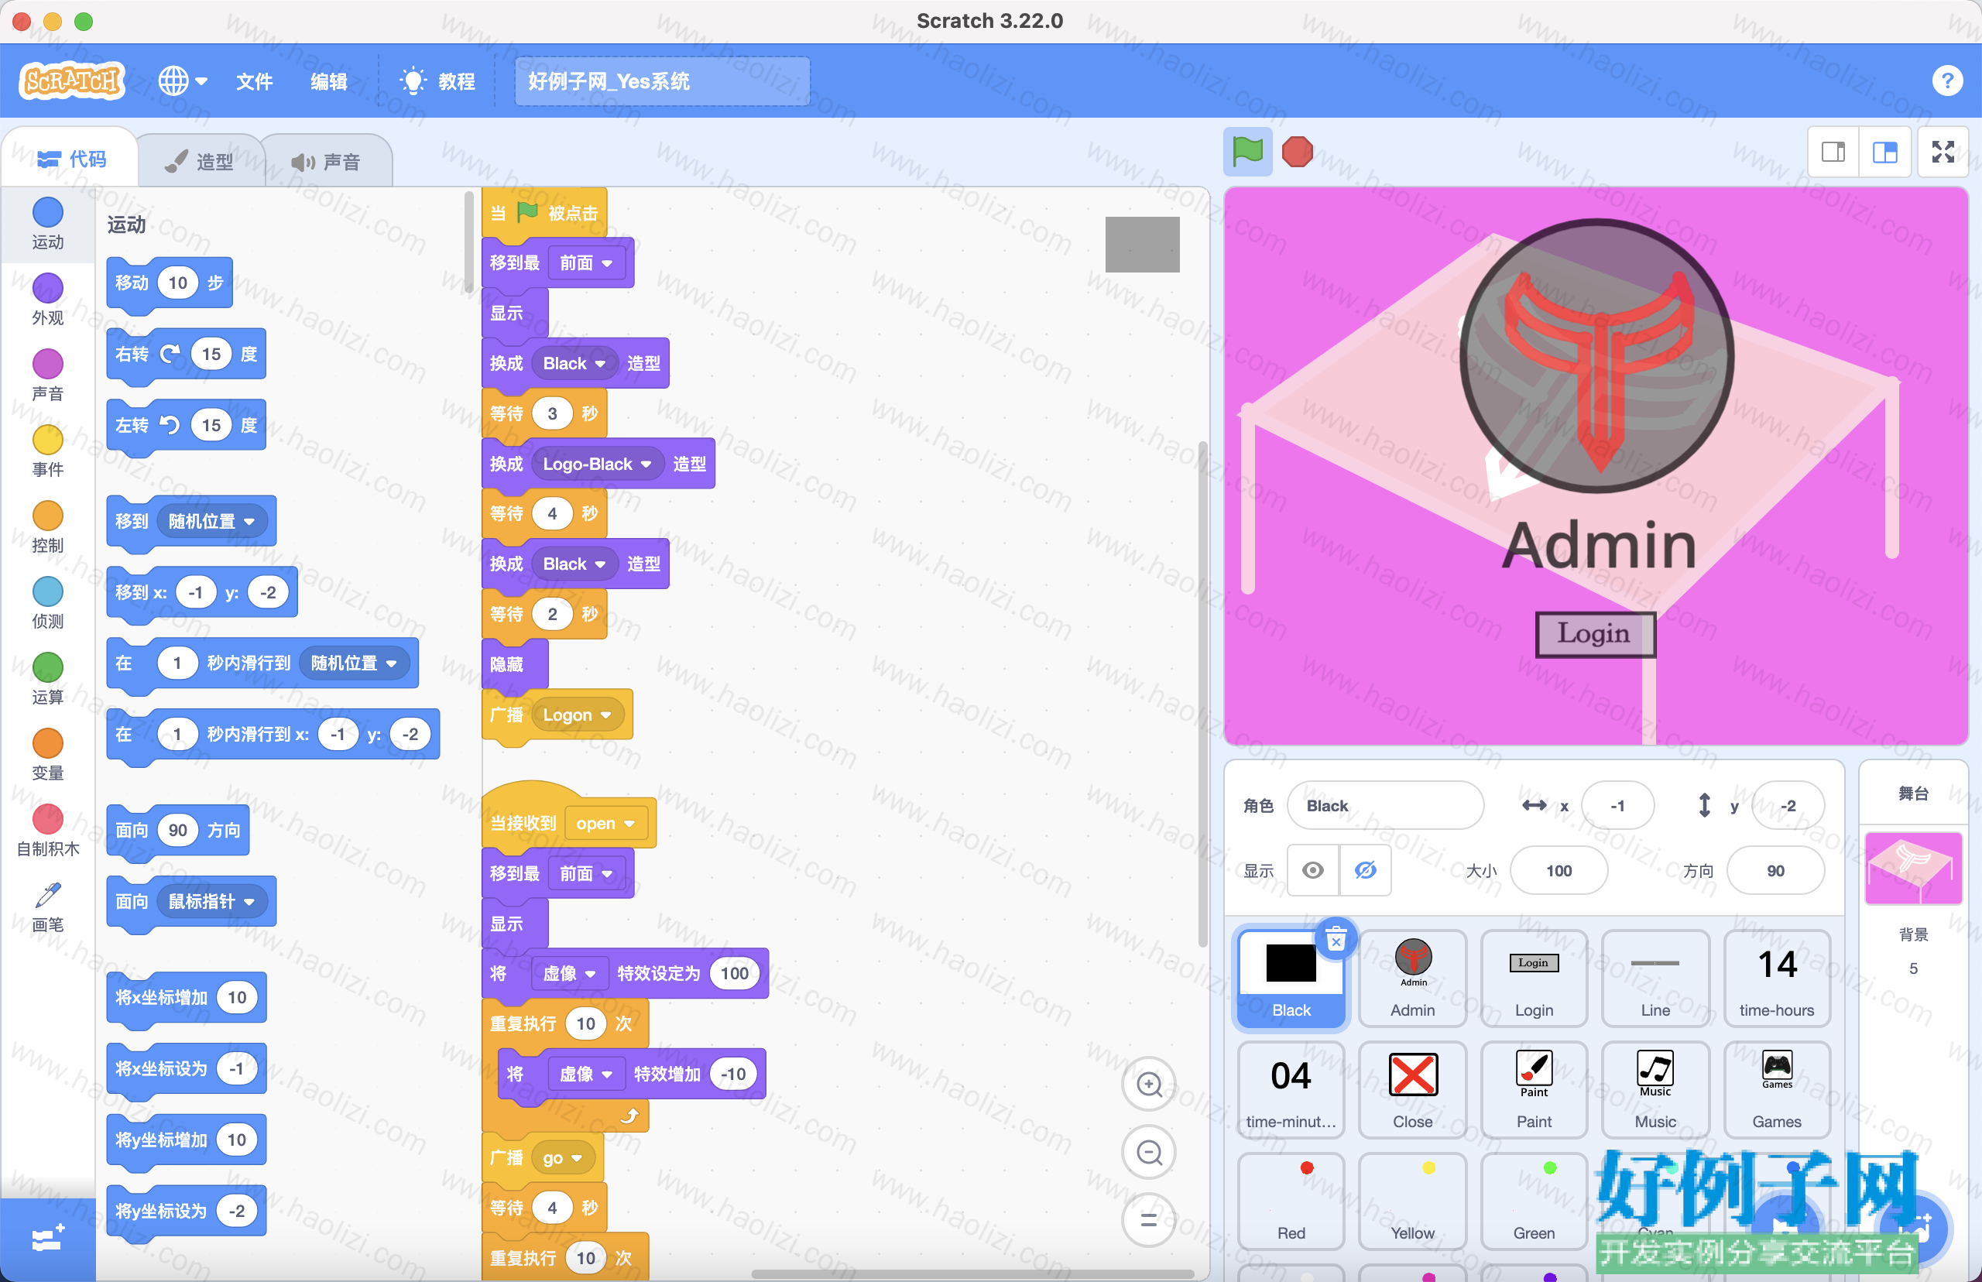Show the sprite with eye icon

coord(1313,870)
